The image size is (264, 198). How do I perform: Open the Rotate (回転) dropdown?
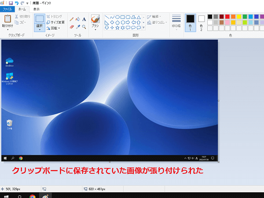pos(53,28)
